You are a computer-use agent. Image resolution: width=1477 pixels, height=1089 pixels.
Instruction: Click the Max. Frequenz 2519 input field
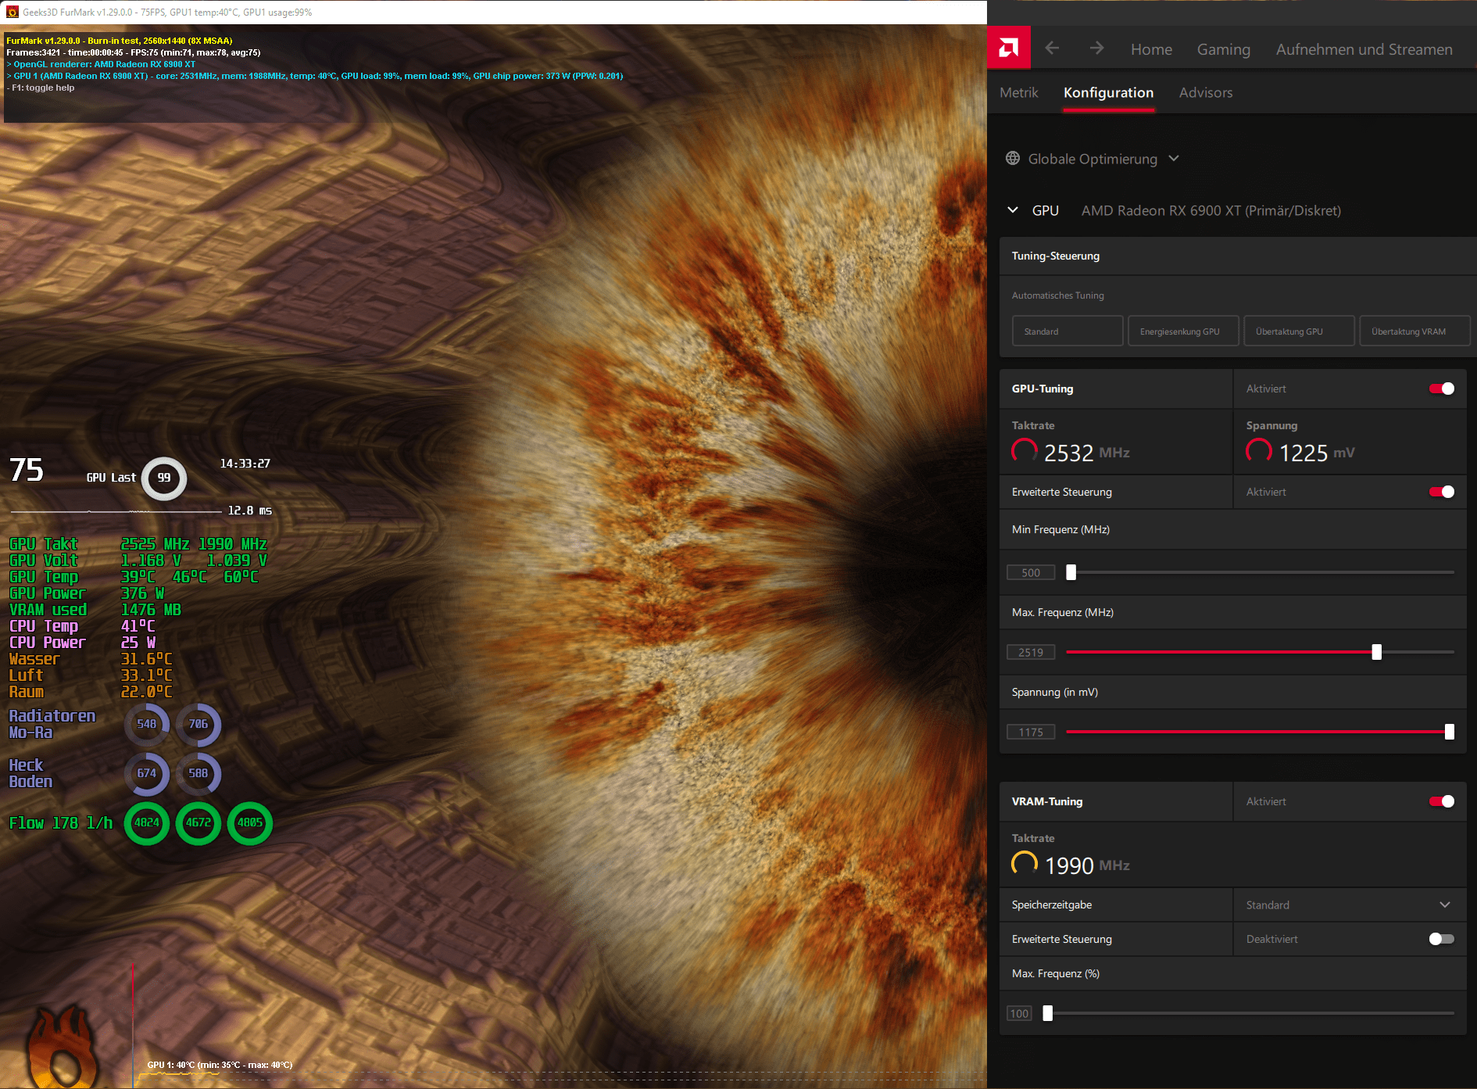tap(1031, 652)
